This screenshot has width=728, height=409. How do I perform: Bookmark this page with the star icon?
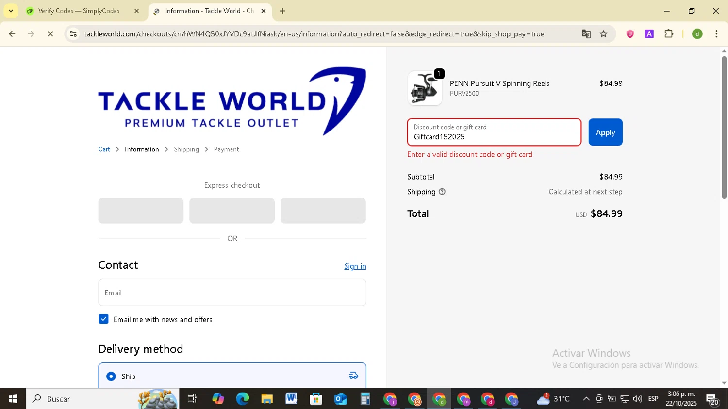(x=603, y=34)
